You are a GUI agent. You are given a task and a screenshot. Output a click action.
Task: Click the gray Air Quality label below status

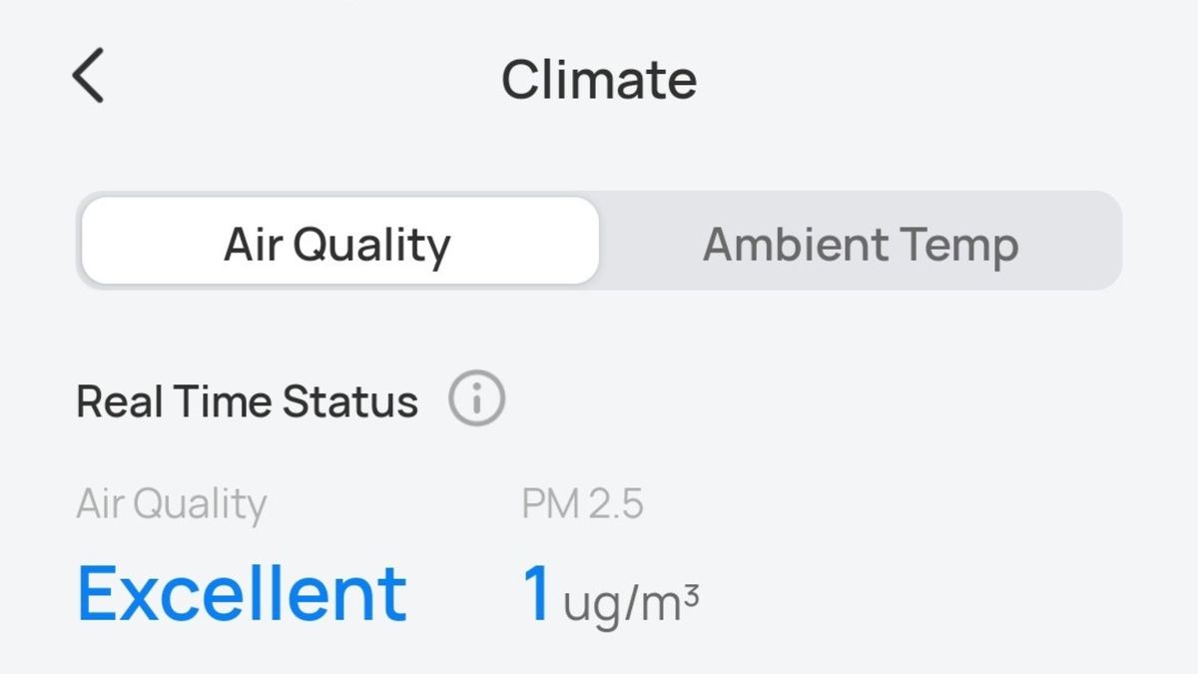point(172,505)
